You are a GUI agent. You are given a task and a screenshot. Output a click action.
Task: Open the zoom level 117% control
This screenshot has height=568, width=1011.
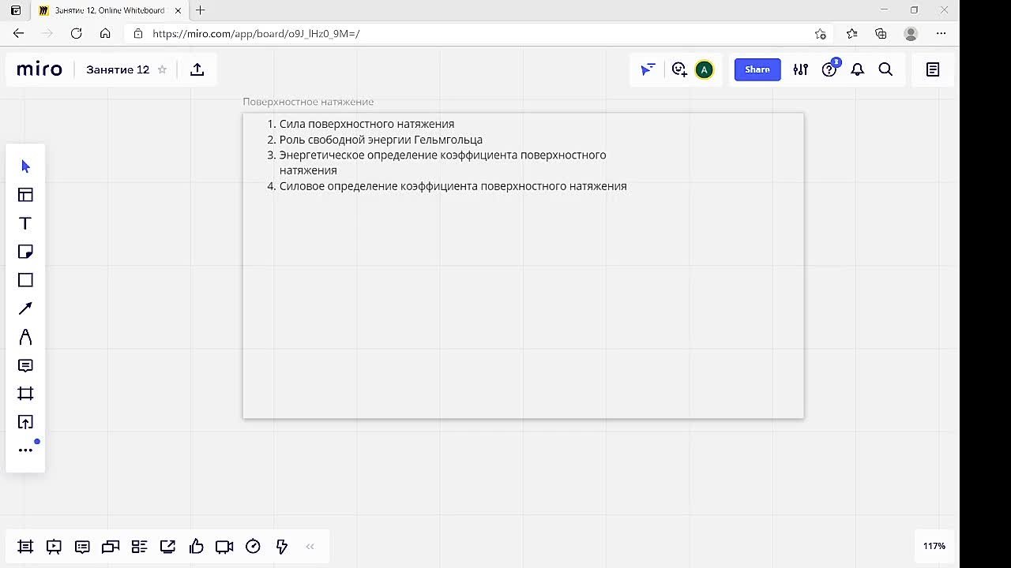934,546
